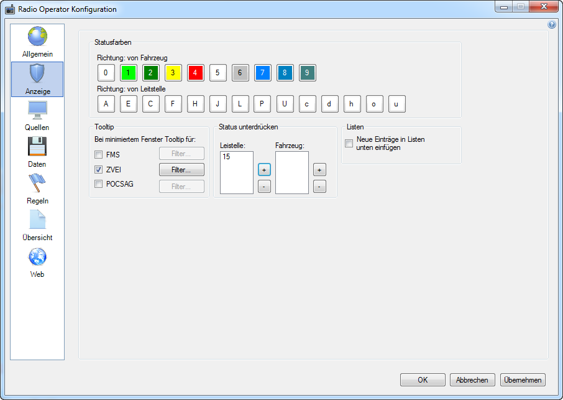The width and height of the screenshot is (563, 400).
Task: Pick color for Leitstelle status uppercase U
Action: pyautogui.click(x=285, y=104)
